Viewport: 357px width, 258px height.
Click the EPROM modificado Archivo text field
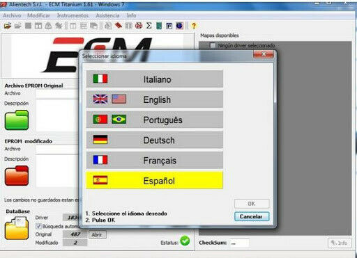pyautogui.click(x=57, y=149)
